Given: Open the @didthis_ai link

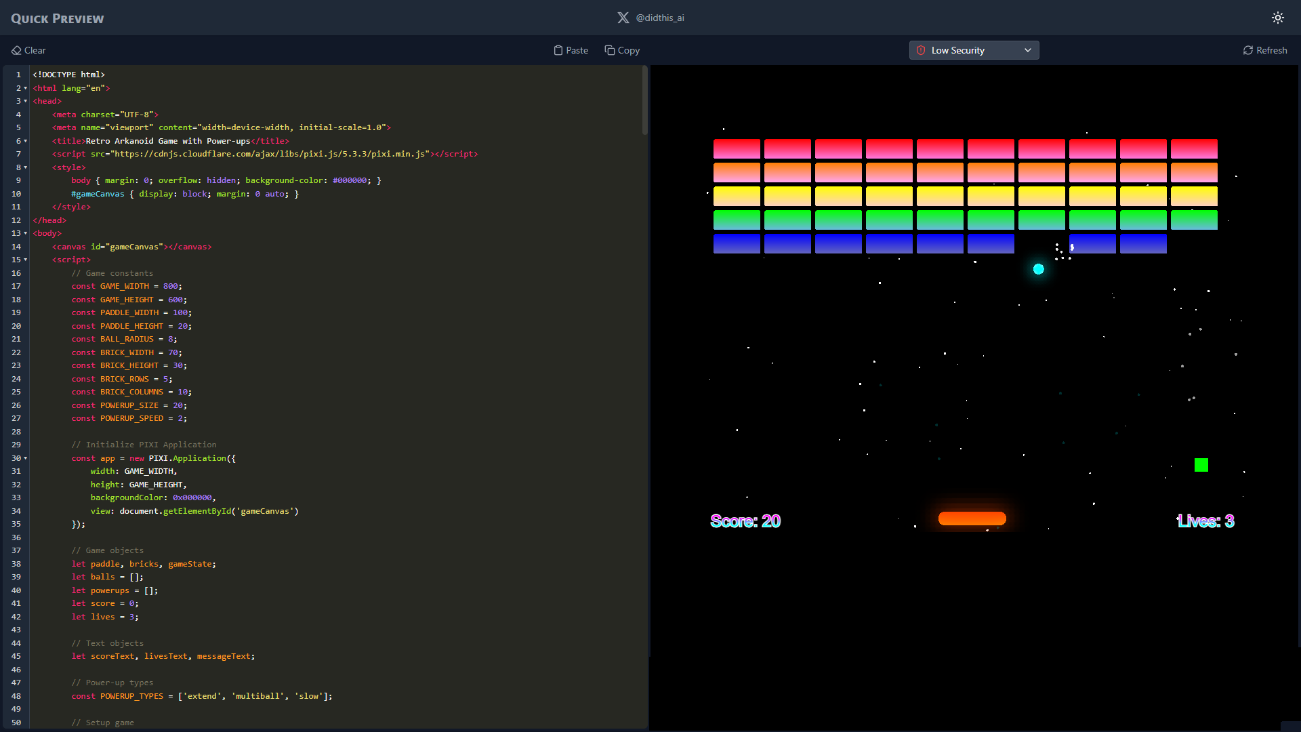Looking at the screenshot, I should pos(660,18).
